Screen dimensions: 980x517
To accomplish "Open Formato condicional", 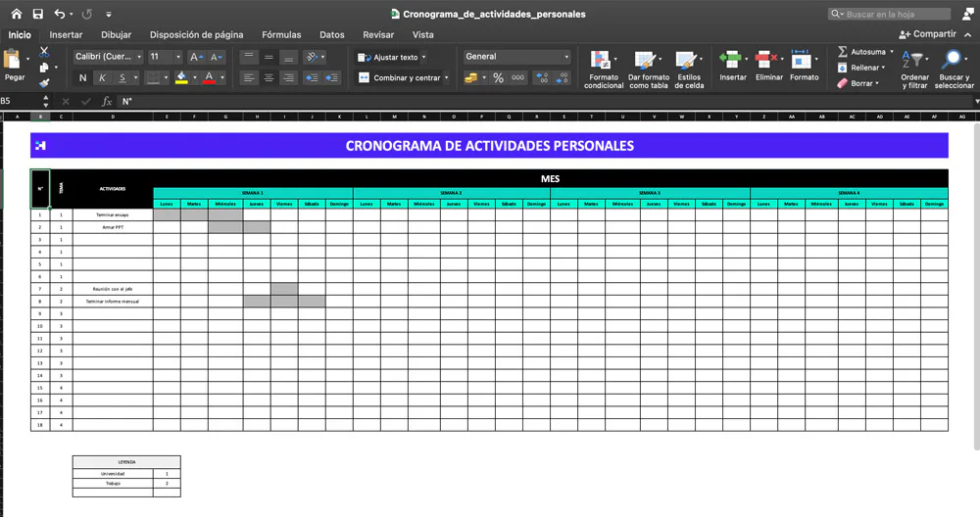I will tap(604, 67).
